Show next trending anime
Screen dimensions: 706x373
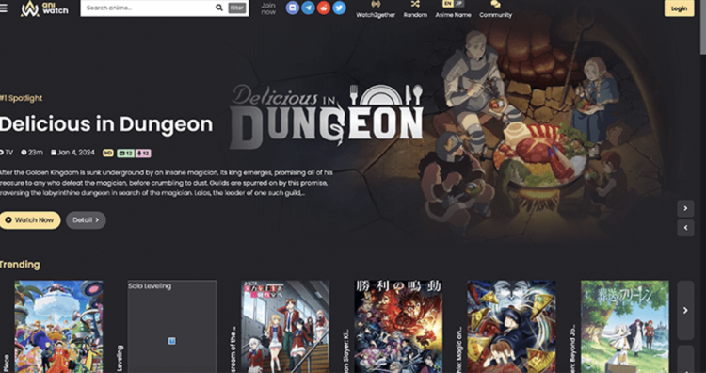click(x=685, y=311)
